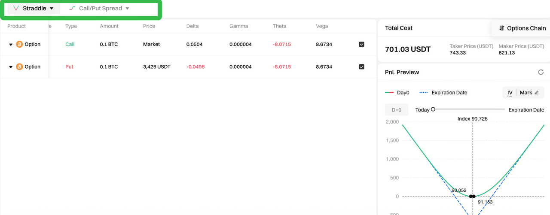Expand the Put option row arrow
Viewport: 550px width, 215px height.
pyautogui.click(x=11, y=67)
